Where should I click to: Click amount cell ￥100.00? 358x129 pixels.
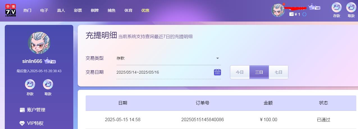pos(268,120)
